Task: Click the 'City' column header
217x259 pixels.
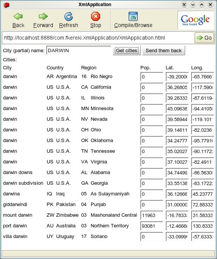Action: coord(7,68)
